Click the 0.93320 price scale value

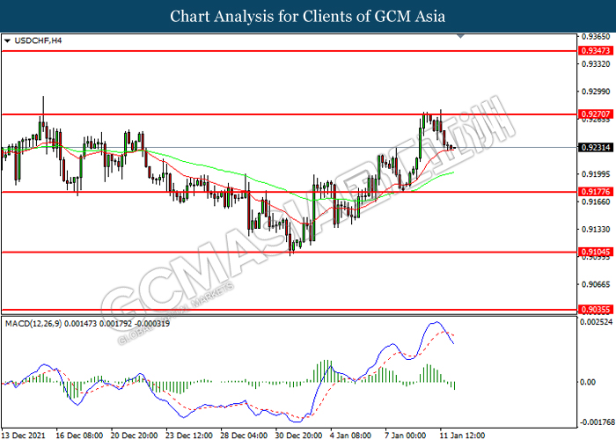click(596, 64)
